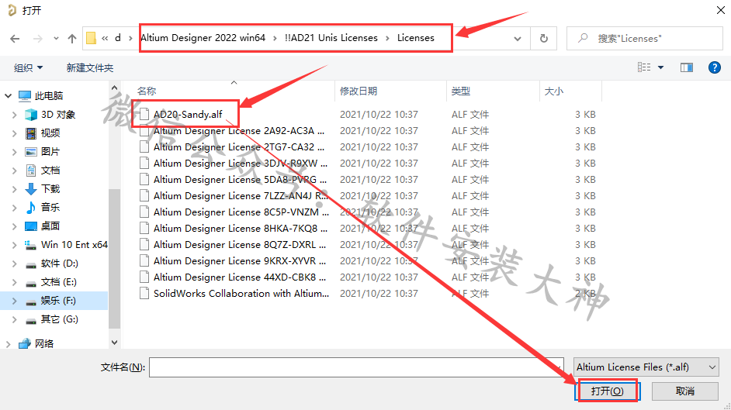Image resolution: width=731 pixels, height=410 pixels.
Task: Expand the 网络 node
Action: pyautogui.click(x=8, y=344)
